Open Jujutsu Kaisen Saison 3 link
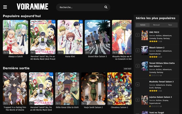The width and height of the screenshot is (182, 114). (160, 97)
